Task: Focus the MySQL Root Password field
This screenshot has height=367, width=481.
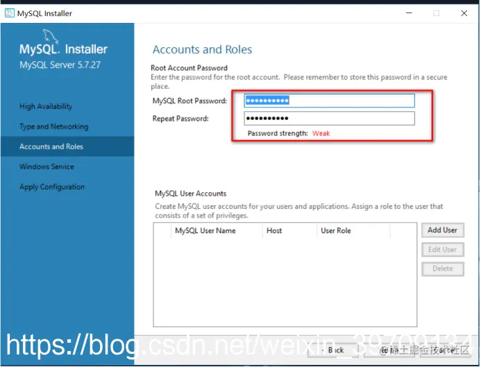Action: point(329,101)
